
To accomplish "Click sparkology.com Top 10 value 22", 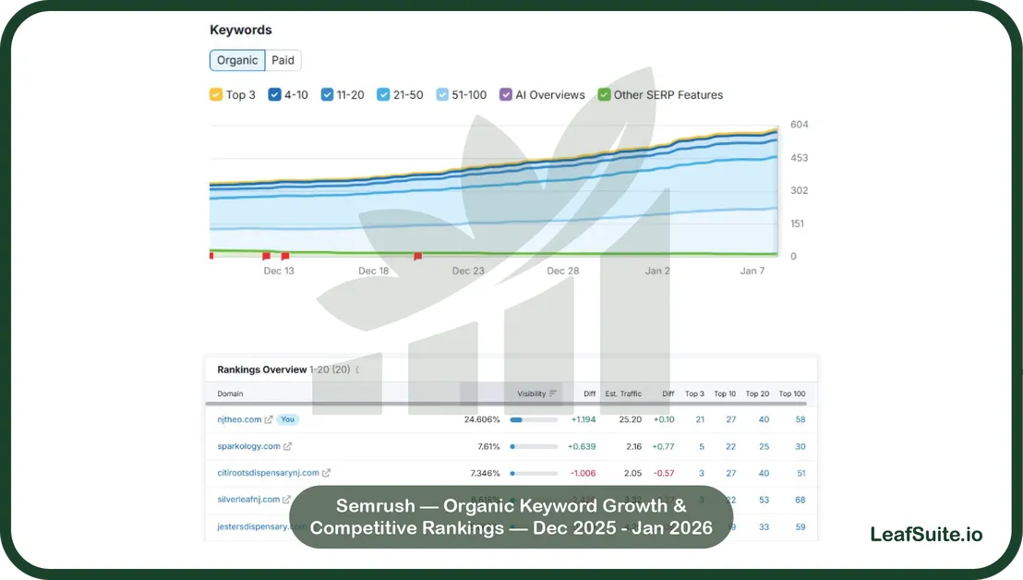I will click(730, 447).
